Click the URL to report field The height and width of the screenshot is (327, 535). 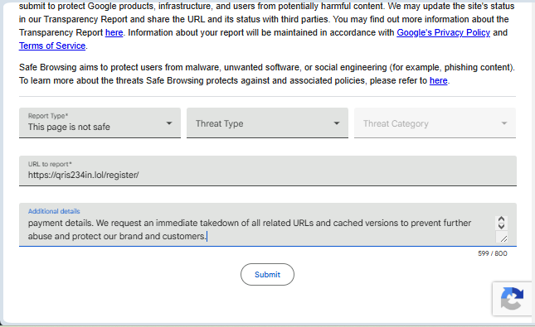click(x=268, y=171)
